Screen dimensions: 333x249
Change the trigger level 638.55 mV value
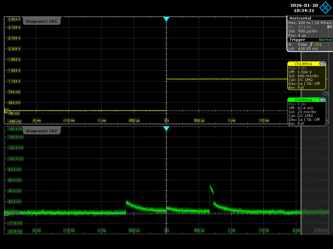point(308,49)
